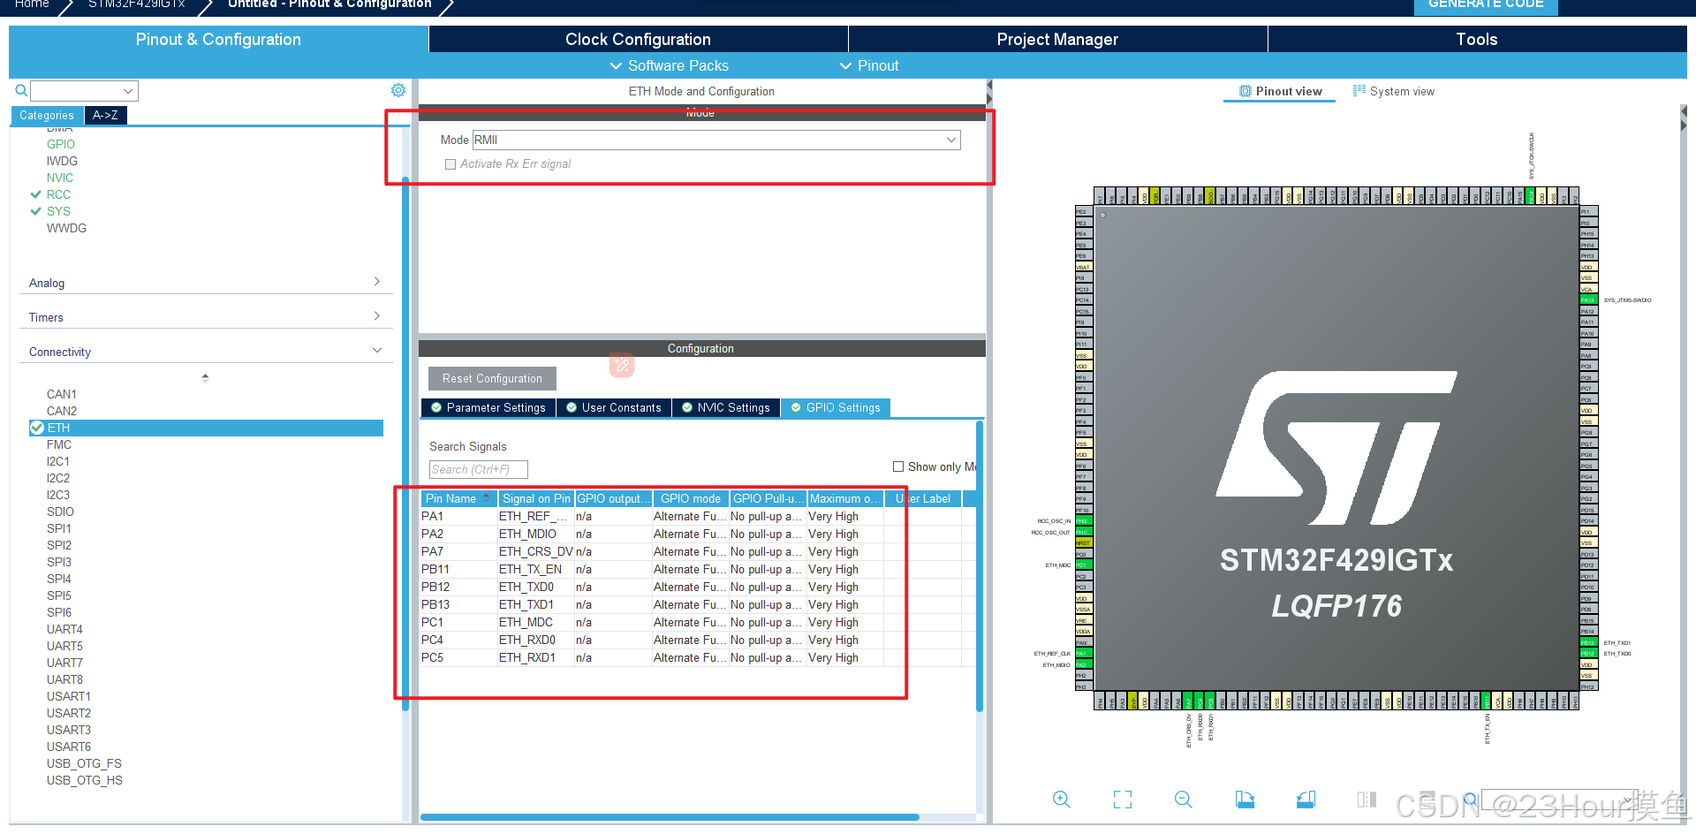Rotate the chip clockwise using the rotate icon

1245,800
